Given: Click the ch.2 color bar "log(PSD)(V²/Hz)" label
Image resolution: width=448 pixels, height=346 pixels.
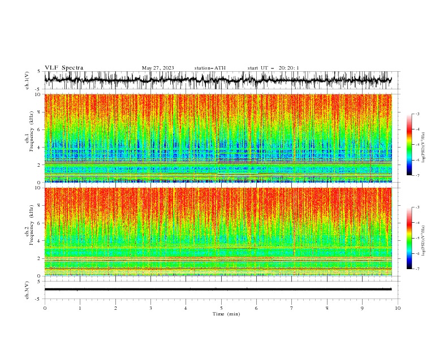Looking at the screenshot, I should pos(423,241).
